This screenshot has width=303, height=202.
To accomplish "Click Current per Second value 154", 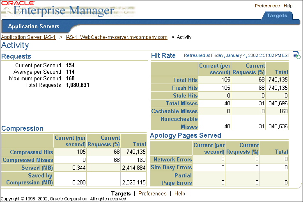I will (x=70, y=66).
